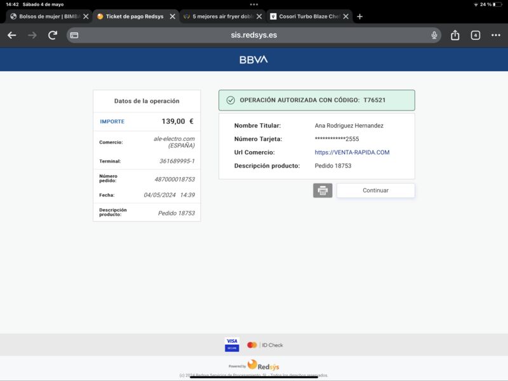
Task: Close the Cosori Turbo Blaze tab
Action: click(345, 17)
